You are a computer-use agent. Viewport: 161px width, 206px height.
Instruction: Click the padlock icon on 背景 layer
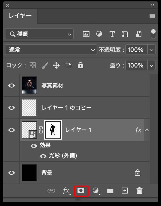point(138,173)
